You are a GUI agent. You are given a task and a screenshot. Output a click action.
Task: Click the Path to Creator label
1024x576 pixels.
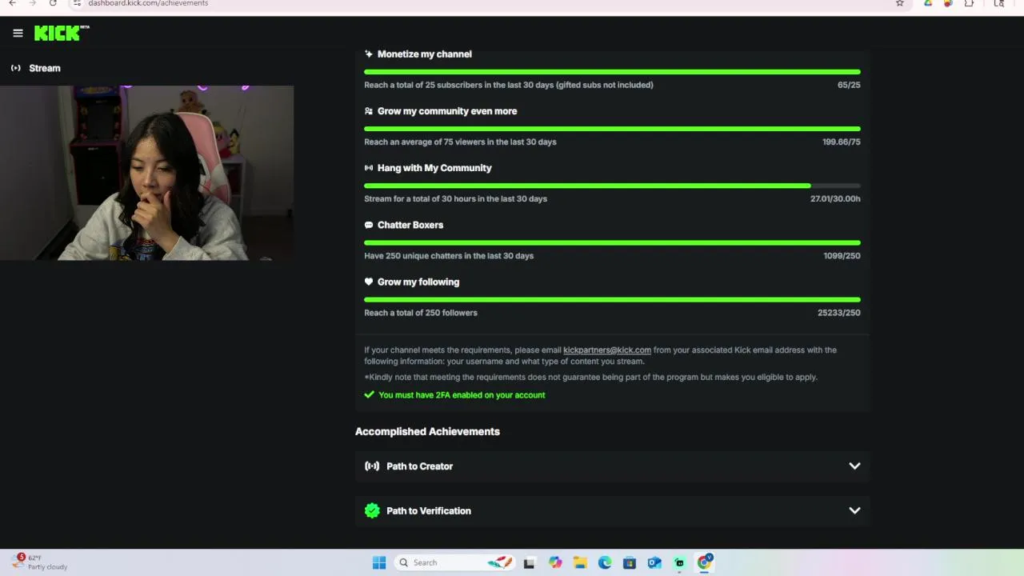tap(419, 466)
